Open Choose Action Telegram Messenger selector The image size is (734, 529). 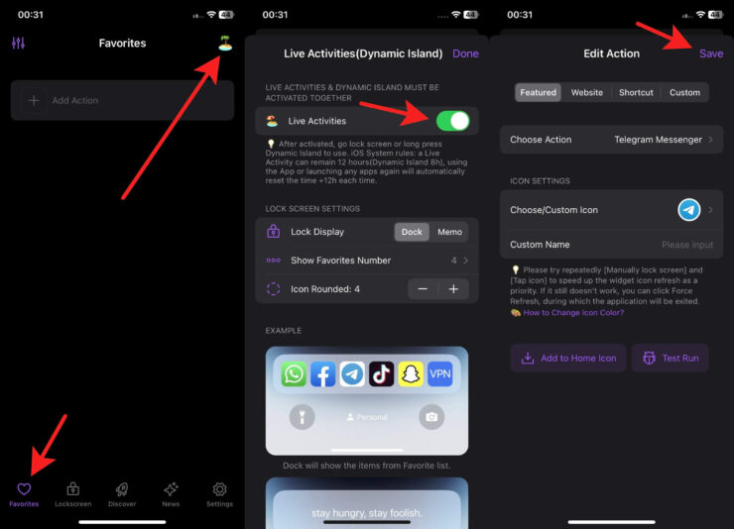point(611,140)
